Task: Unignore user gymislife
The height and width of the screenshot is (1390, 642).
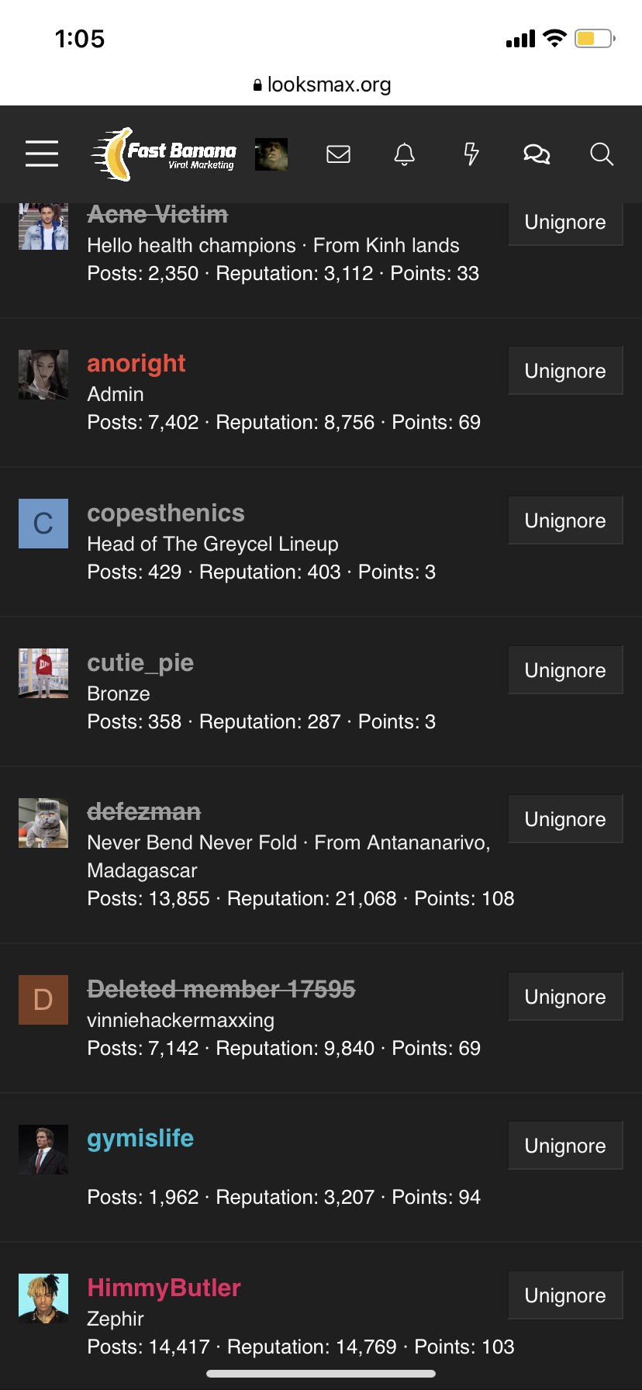Action: point(565,1146)
